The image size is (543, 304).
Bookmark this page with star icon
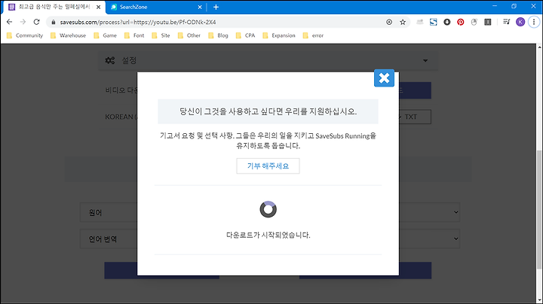[403, 22]
